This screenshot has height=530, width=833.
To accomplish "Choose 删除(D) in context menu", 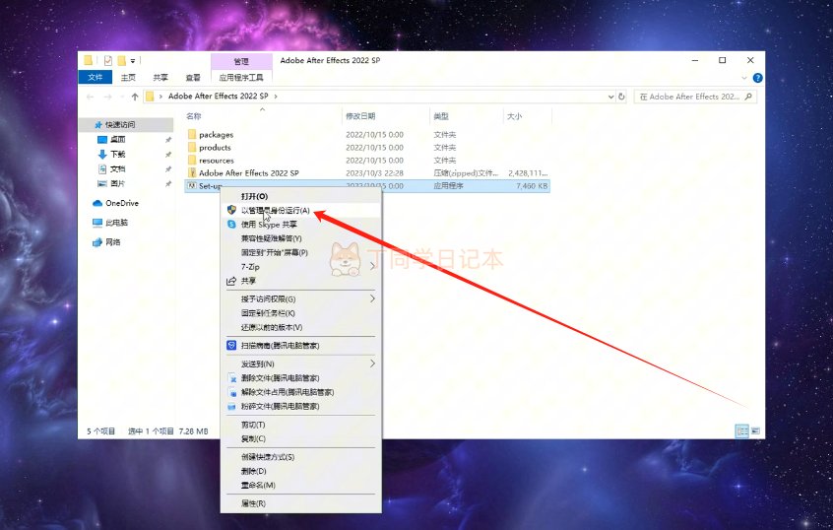I will click(x=301, y=471).
